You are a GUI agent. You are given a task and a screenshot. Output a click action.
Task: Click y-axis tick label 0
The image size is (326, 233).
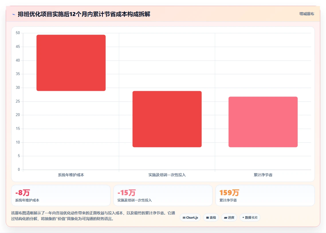click(x=19, y=170)
